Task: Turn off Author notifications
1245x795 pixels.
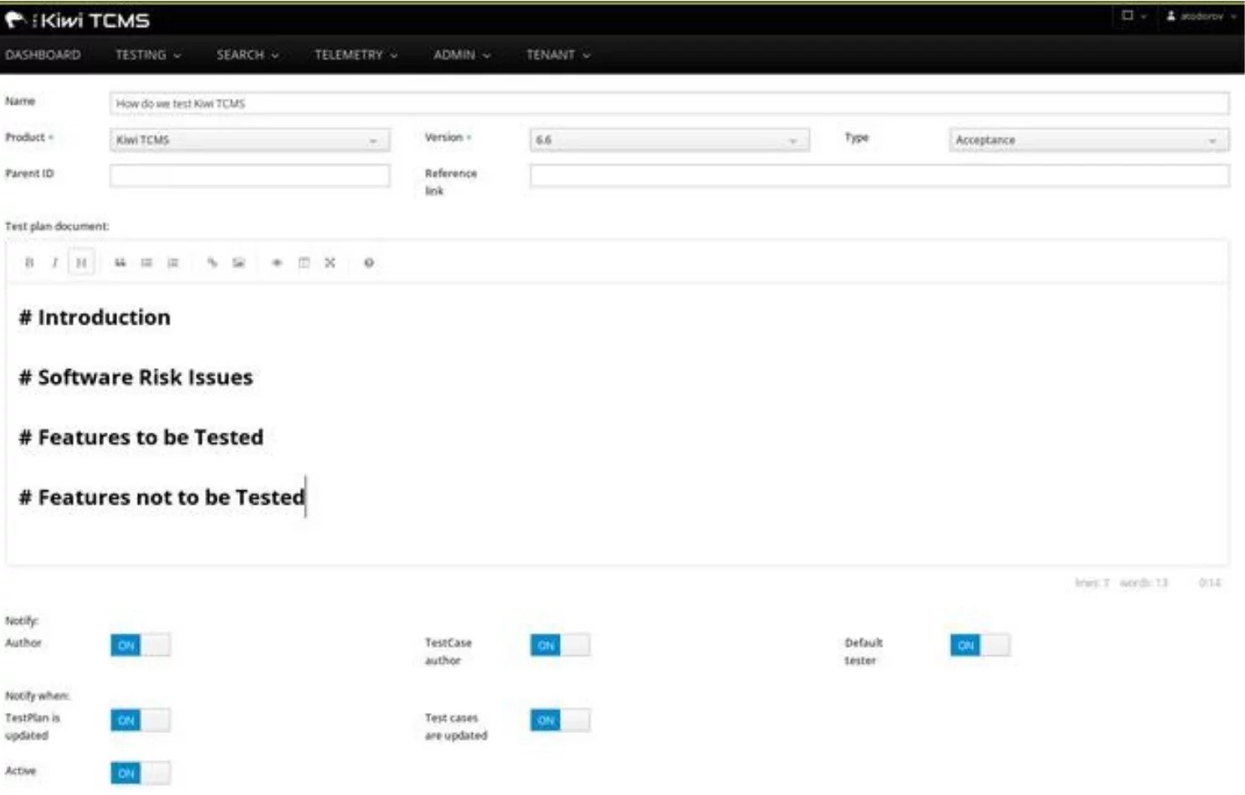Action: pyautogui.click(x=141, y=644)
